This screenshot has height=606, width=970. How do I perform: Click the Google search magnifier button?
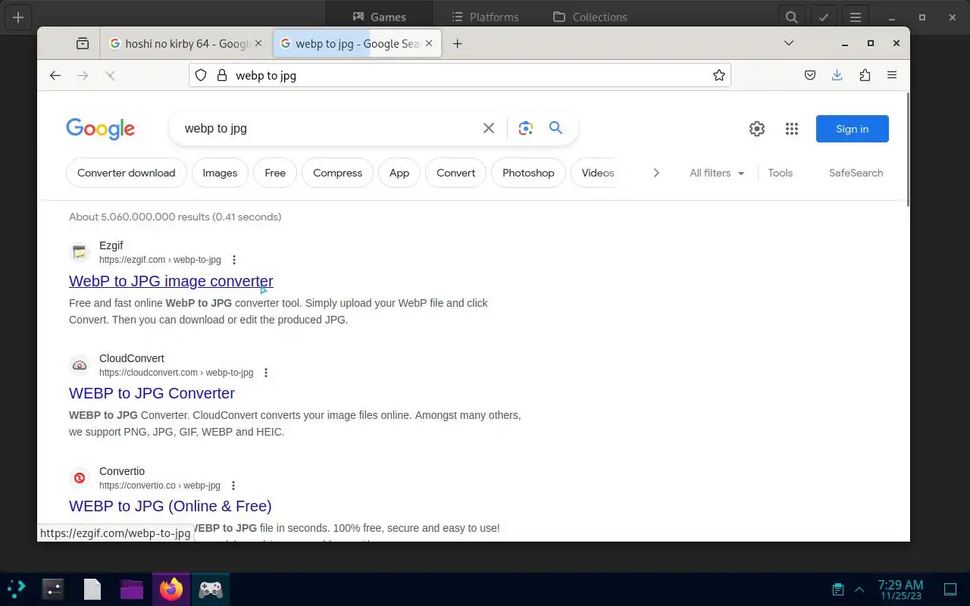click(x=555, y=128)
